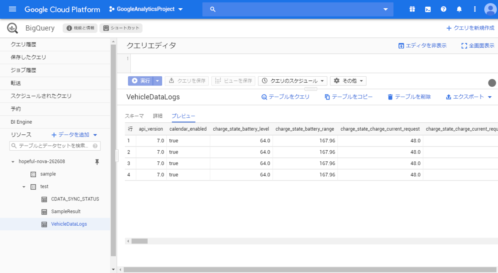The image size is (498, 273).
Task: Click テーブルをコピー copy table
Action: click(x=349, y=97)
